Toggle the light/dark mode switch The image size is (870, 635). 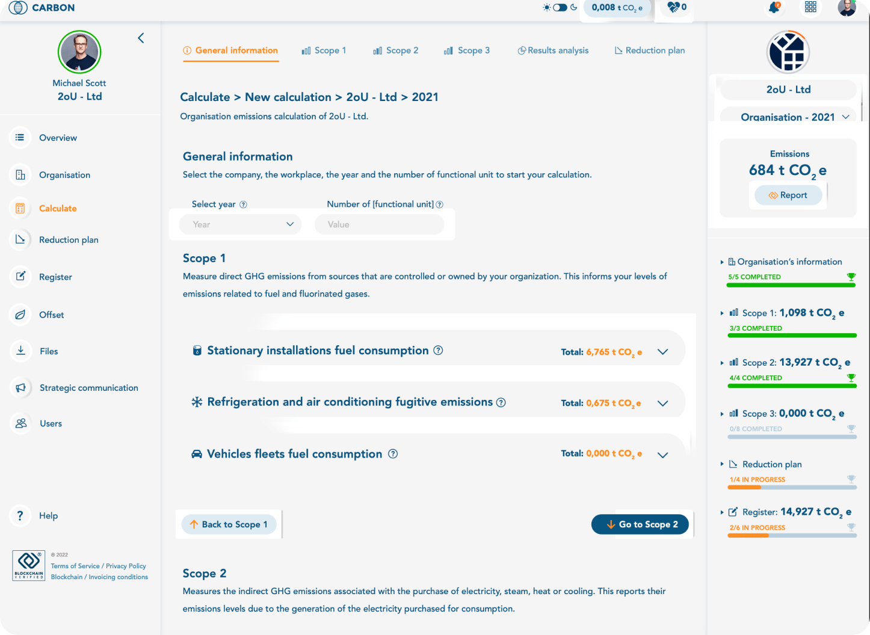pyautogui.click(x=560, y=7)
